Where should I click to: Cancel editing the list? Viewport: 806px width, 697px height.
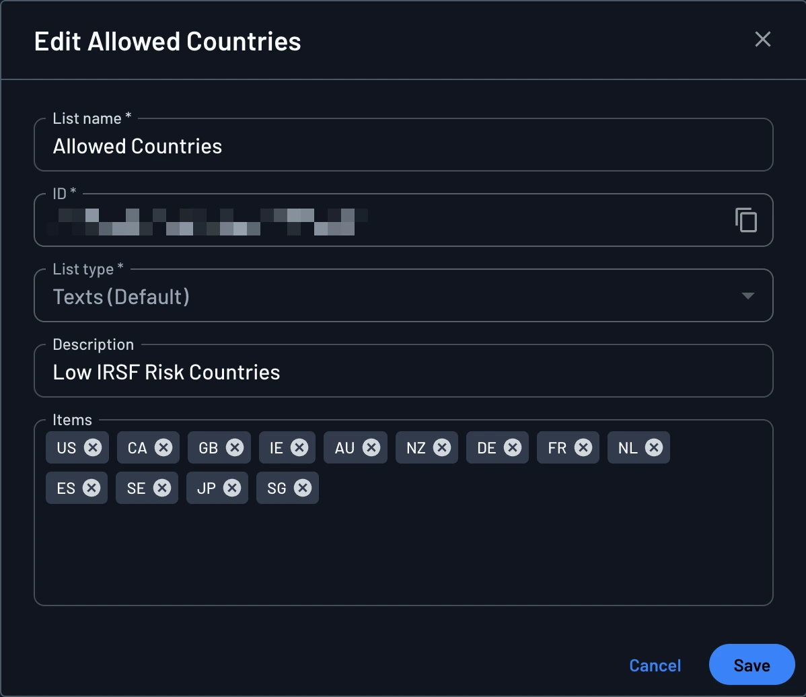click(655, 665)
